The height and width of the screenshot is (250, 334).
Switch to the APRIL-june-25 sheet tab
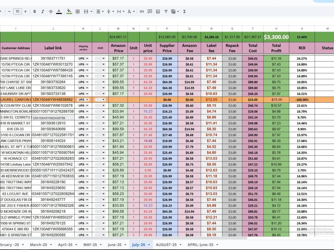coord(200,245)
